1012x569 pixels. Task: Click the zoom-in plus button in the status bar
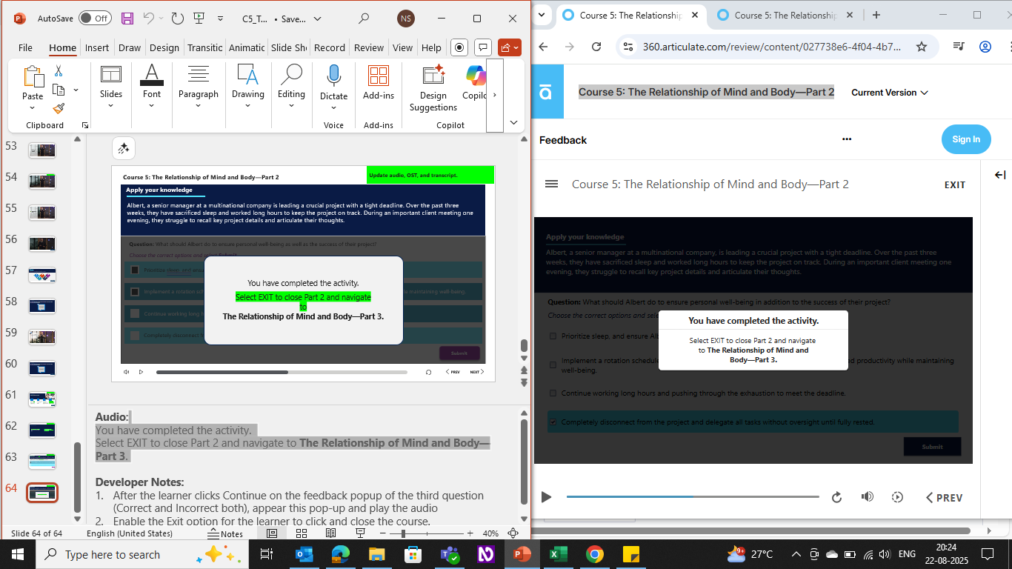[470, 533]
